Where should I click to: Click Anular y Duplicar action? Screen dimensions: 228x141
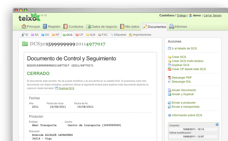point(183,94)
